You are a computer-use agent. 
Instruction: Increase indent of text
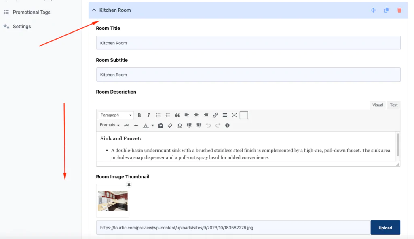(x=199, y=125)
